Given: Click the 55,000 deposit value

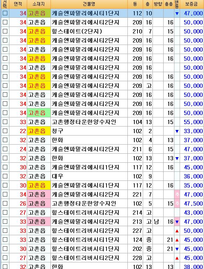Looking at the screenshot, I should pos(193,122).
